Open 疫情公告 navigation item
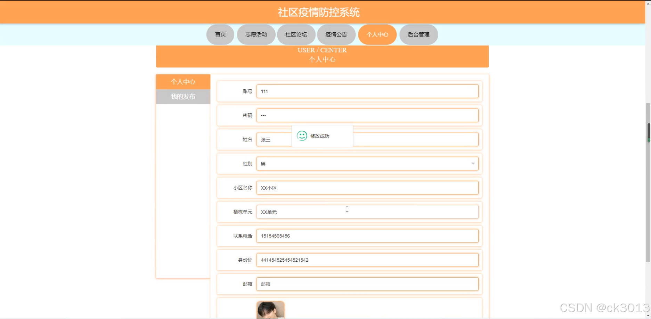This screenshot has height=319, width=651. 336,34
